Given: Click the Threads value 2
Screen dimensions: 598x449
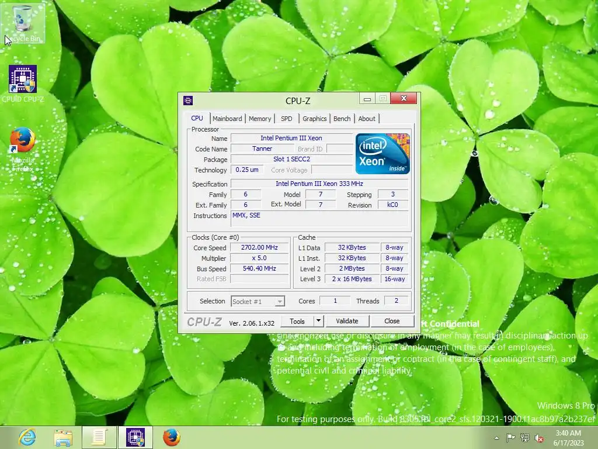Looking at the screenshot, I should tap(397, 301).
